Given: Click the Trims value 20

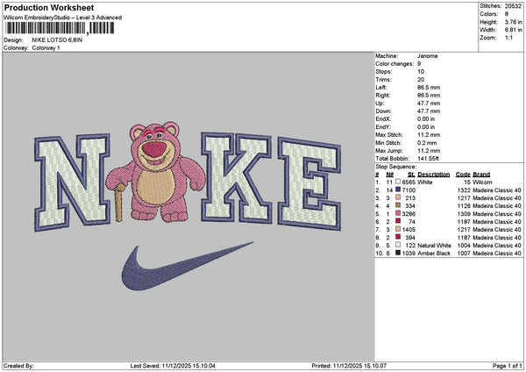Looking at the screenshot, I should click(x=421, y=80).
